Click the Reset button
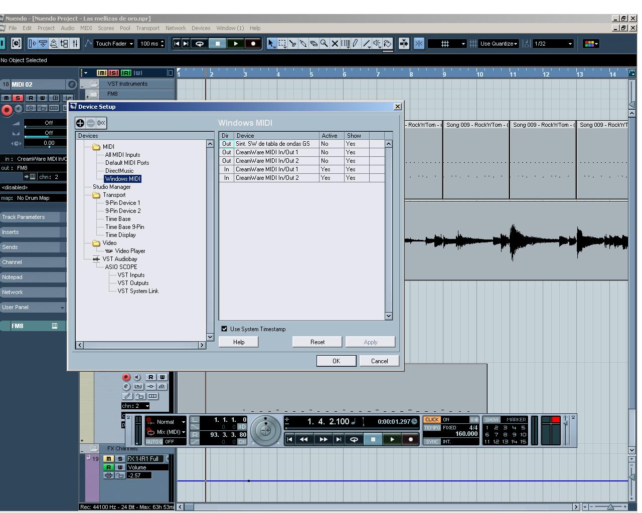 click(317, 342)
